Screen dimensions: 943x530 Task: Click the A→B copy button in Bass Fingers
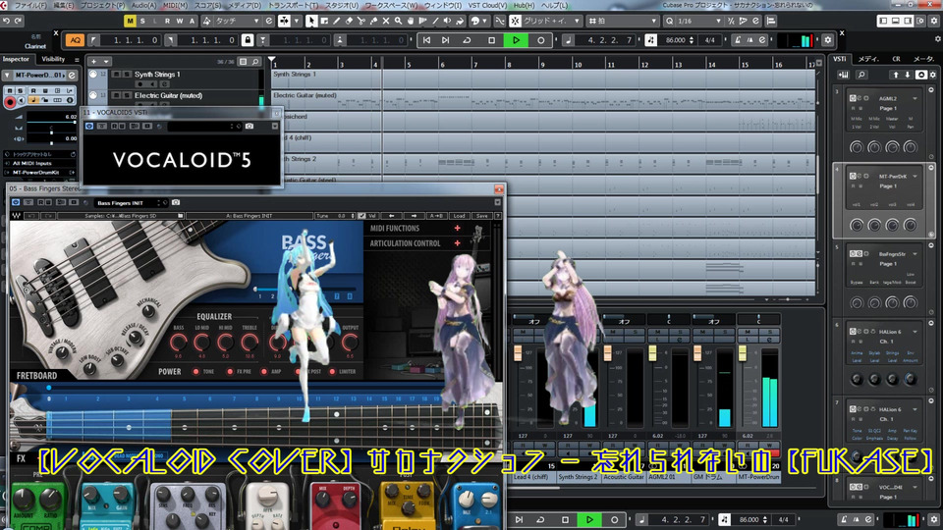tap(436, 216)
